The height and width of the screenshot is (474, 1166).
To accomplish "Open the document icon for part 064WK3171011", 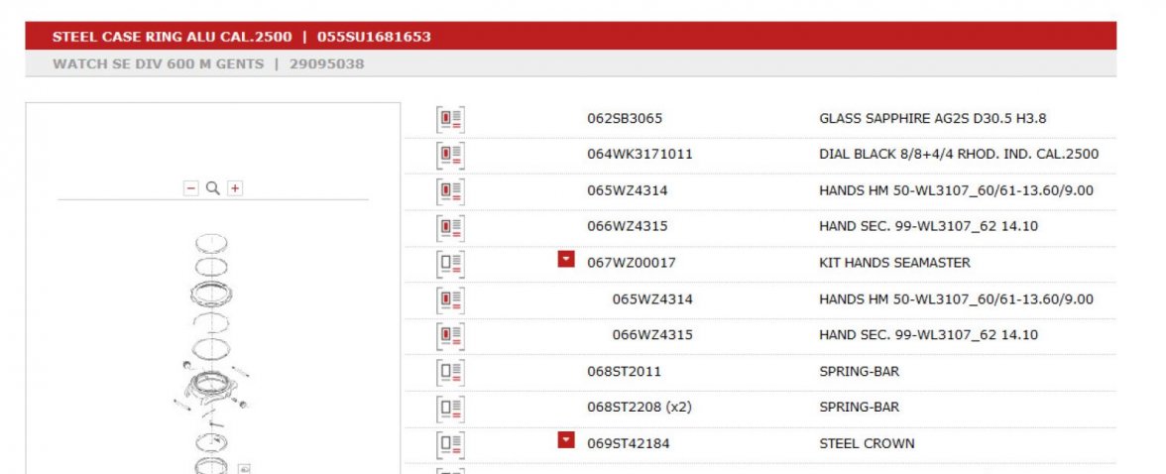I will [450, 155].
